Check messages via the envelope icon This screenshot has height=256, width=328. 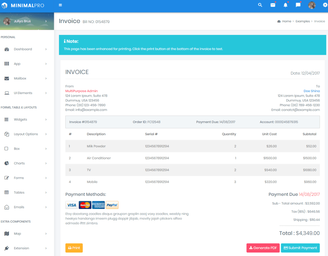tap(273, 5)
